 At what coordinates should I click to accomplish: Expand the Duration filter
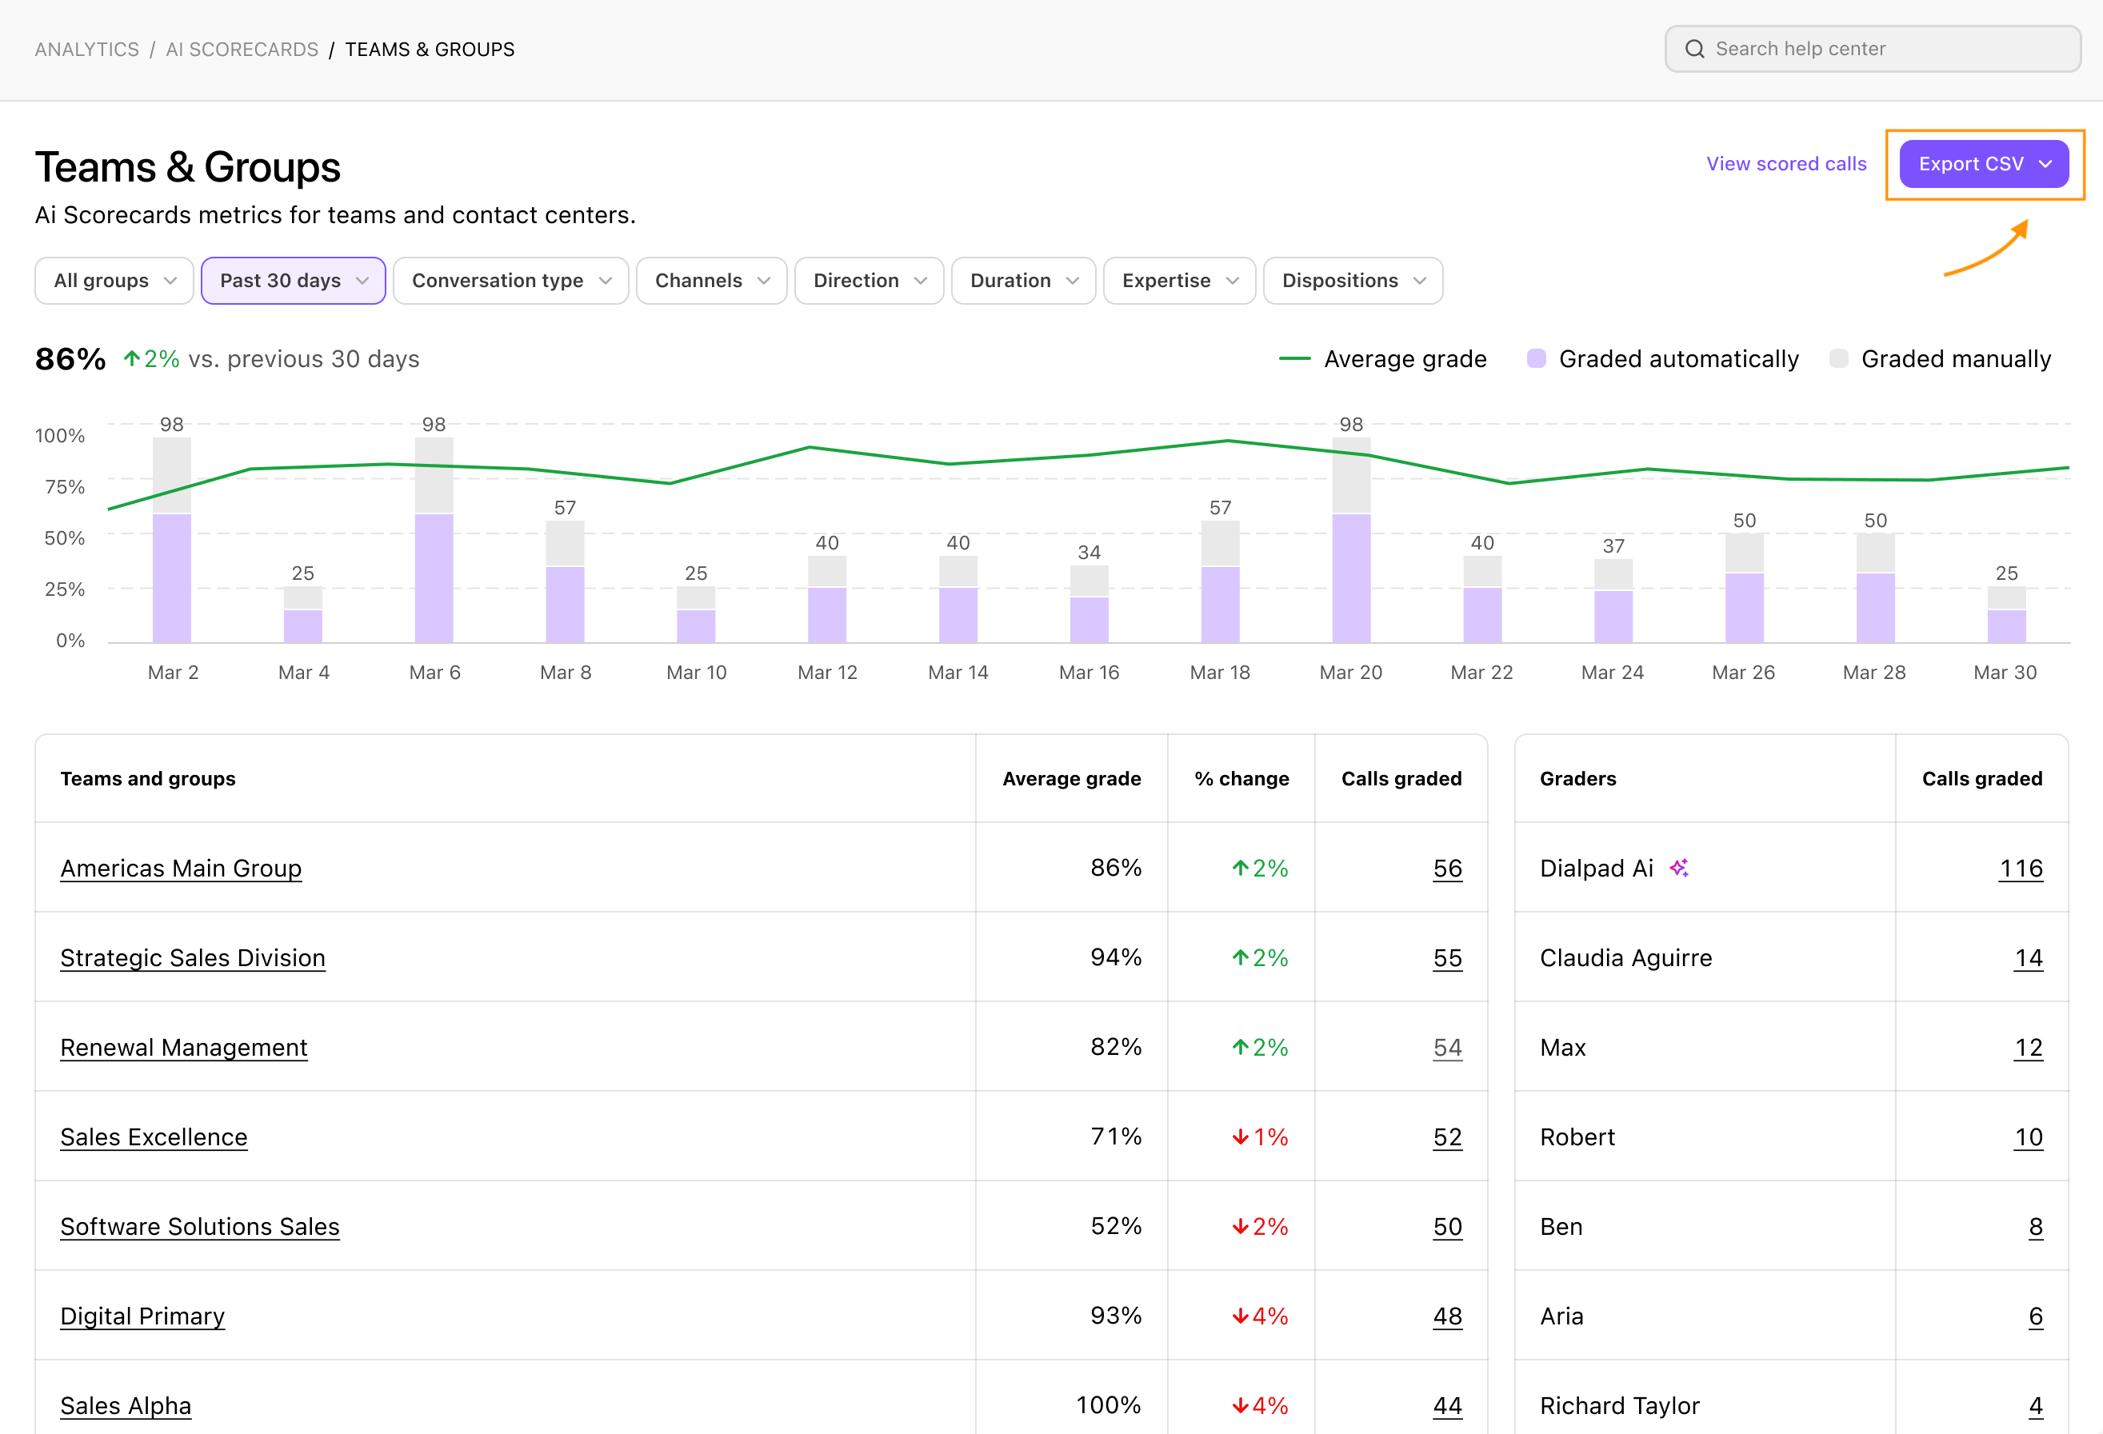[x=1023, y=281]
